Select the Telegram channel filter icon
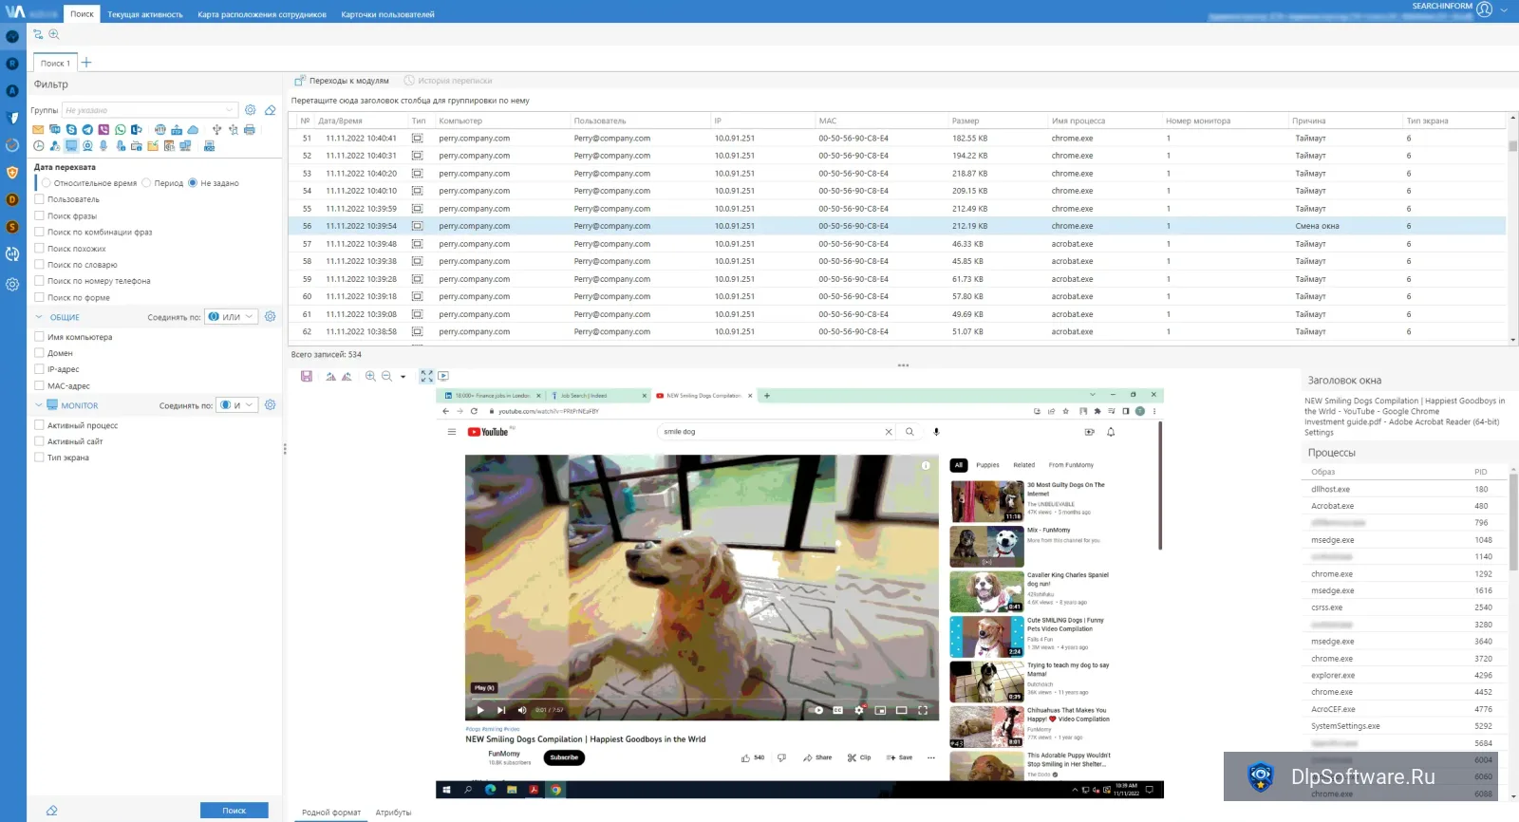Viewport: 1519px width, 822px height. coord(87,129)
